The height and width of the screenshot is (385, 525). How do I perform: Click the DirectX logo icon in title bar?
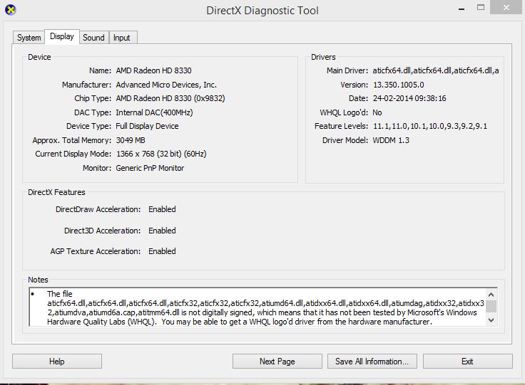coord(11,10)
